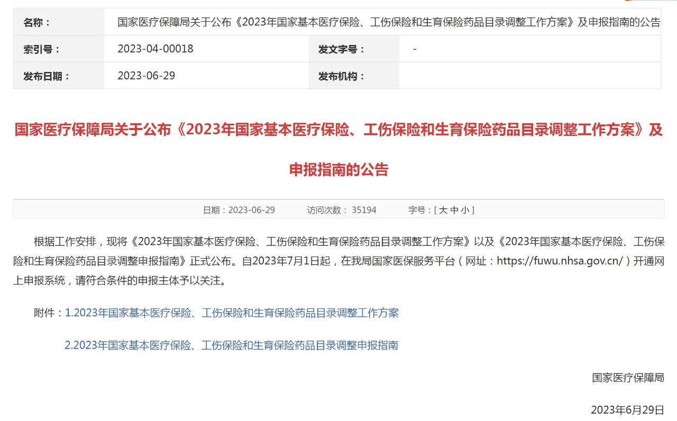Click 日期：2023-06-29 in info bar
Screen dimensions: 677x421
(239, 210)
